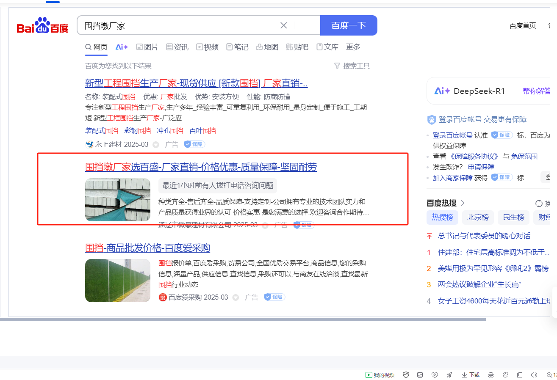Click the horizontal page scrollbar
This screenshot has height=380, width=557.
click(x=243, y=319)
